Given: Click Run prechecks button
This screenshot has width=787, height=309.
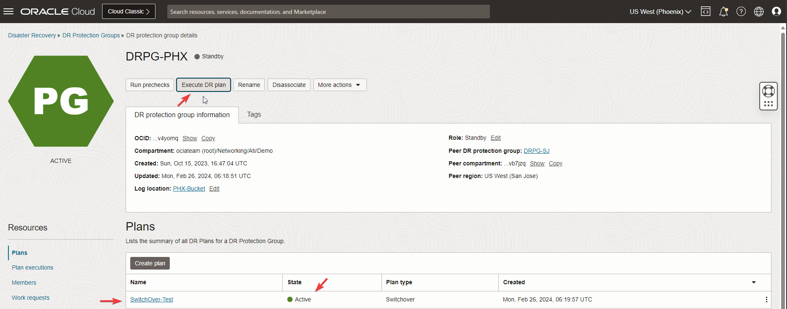Looking at the screenshot, I should [150, 85].
